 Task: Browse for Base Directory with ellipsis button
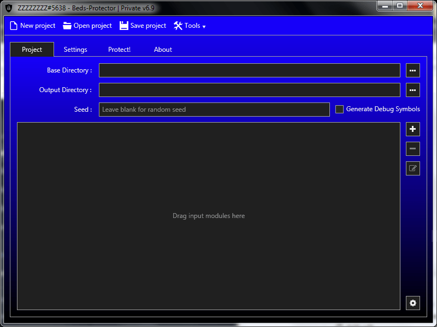click(x=413, y=70)
